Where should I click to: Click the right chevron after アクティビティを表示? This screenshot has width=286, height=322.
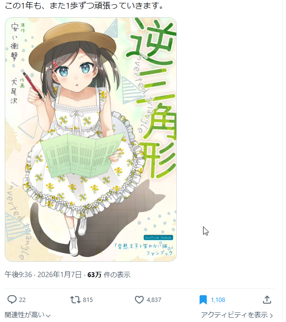tap(271, 315)
